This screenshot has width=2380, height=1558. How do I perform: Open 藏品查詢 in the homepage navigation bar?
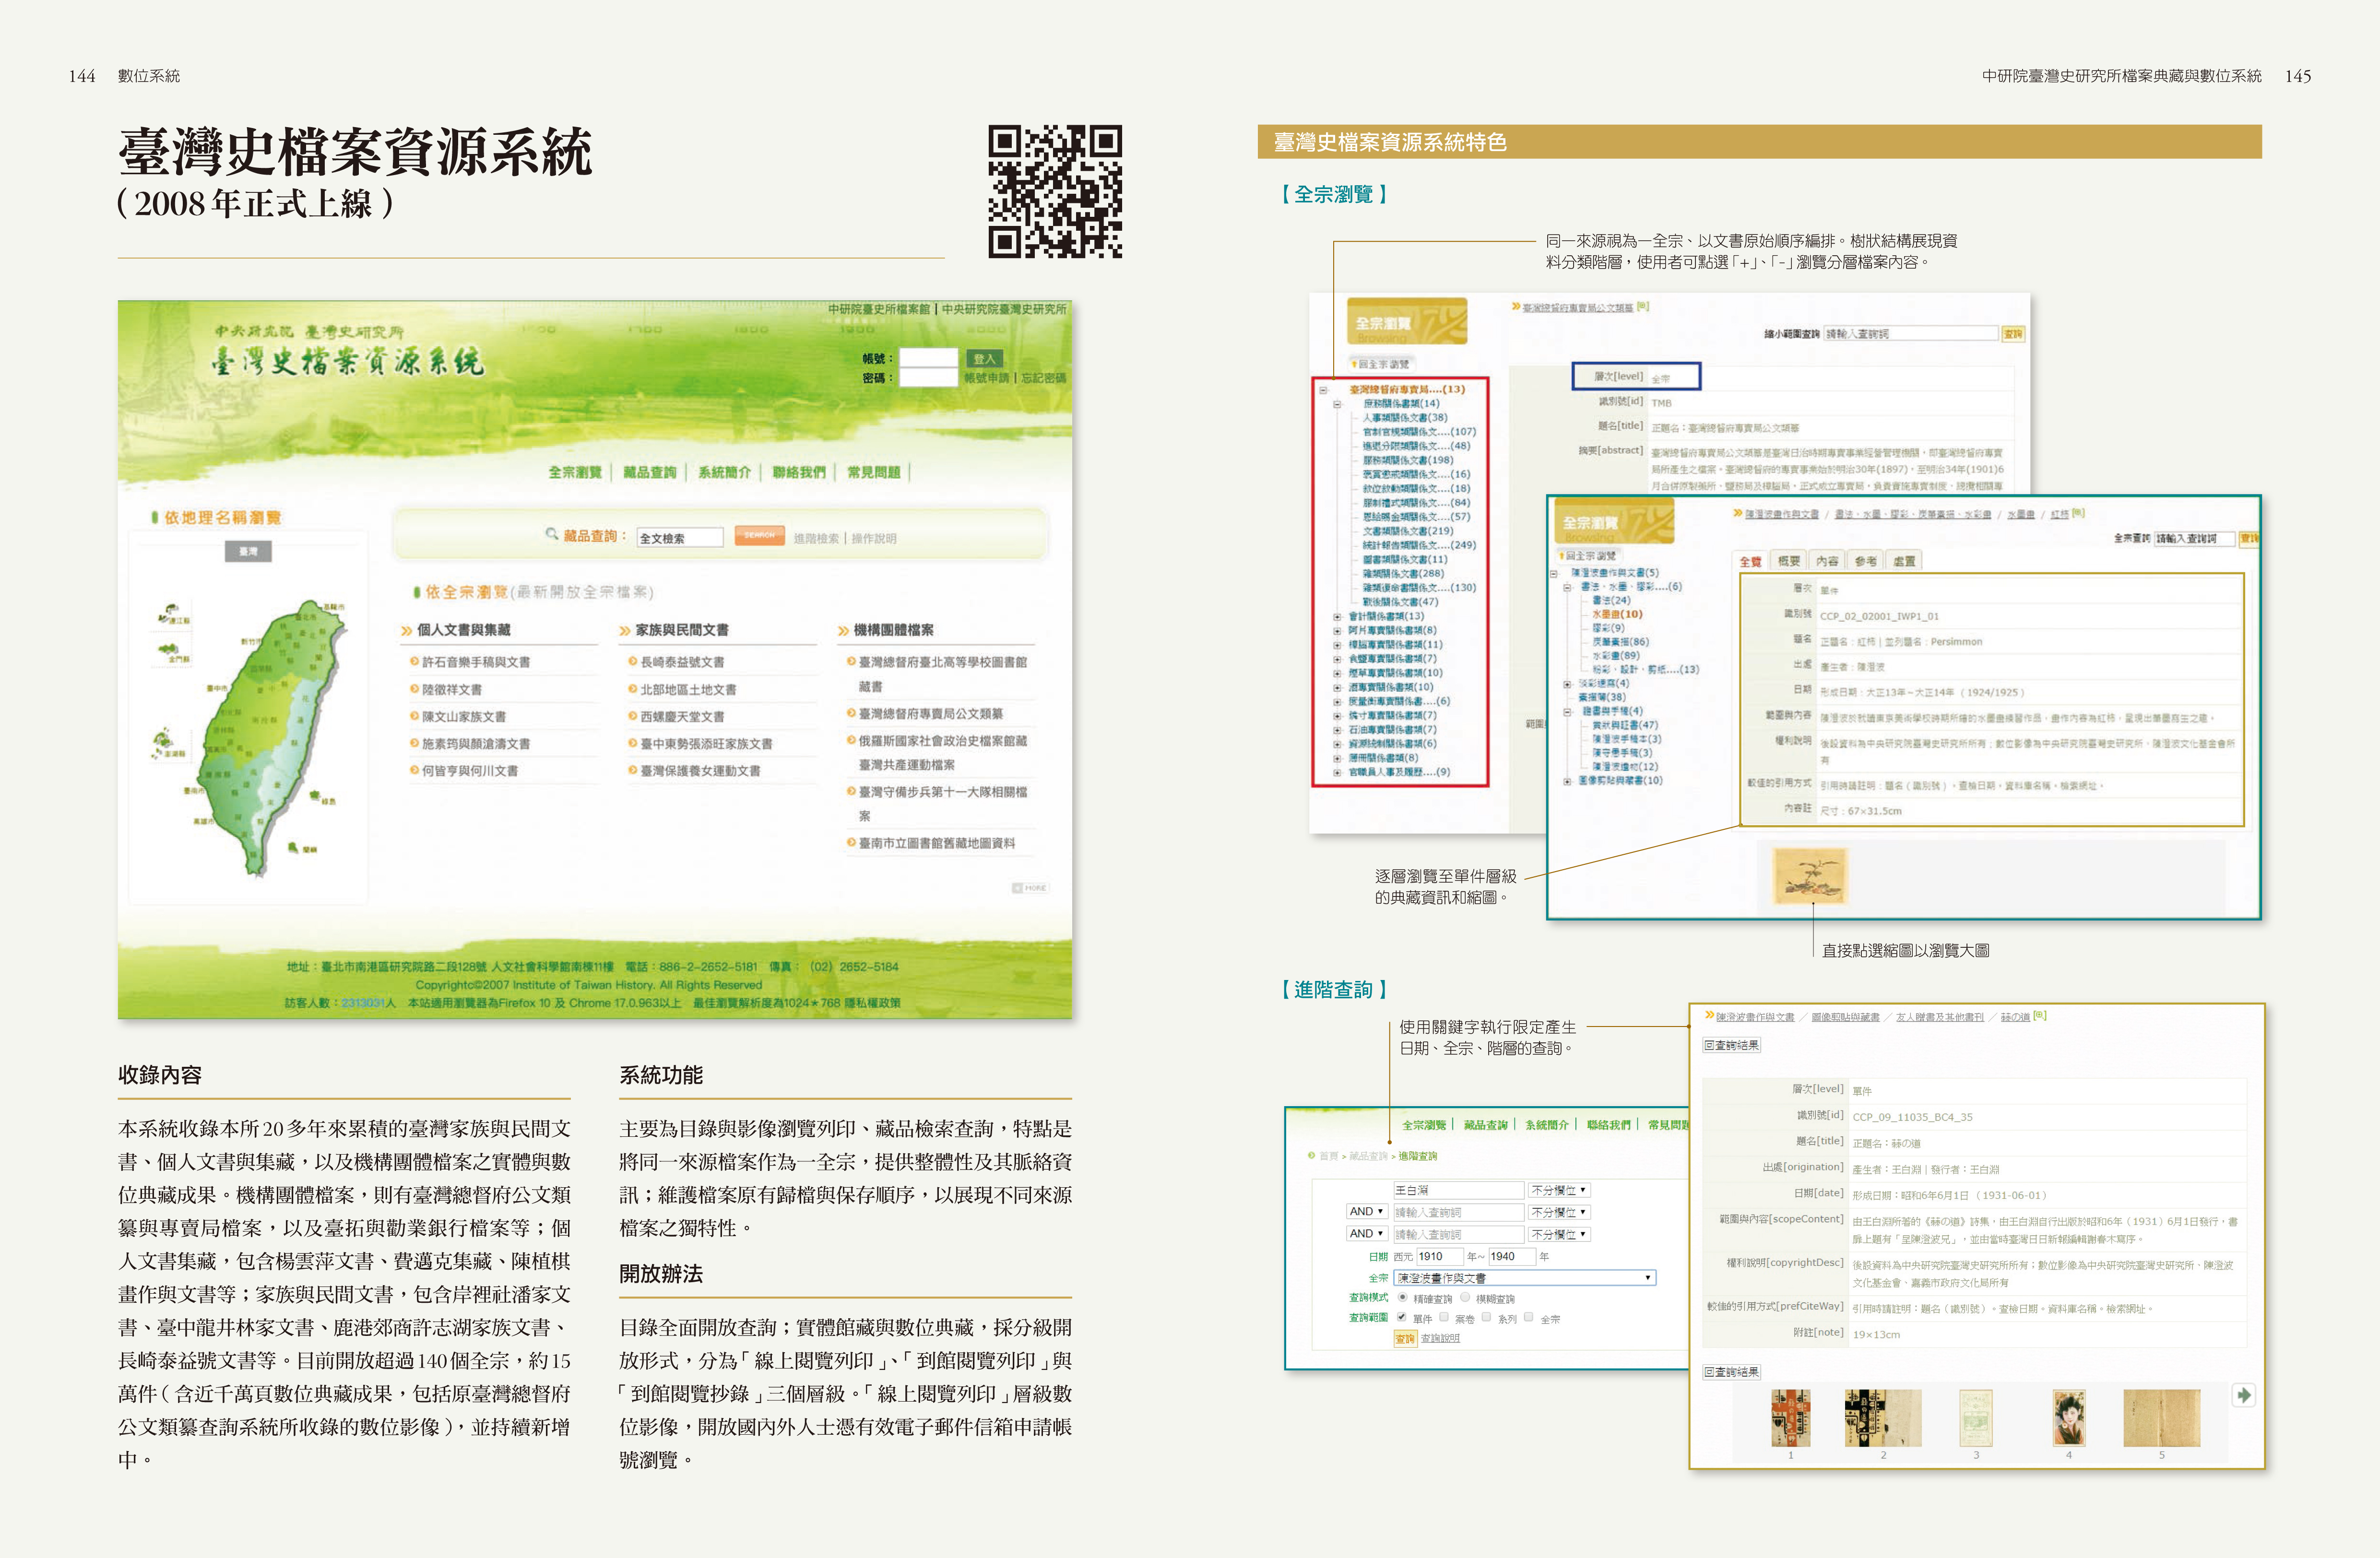[650, 472]
